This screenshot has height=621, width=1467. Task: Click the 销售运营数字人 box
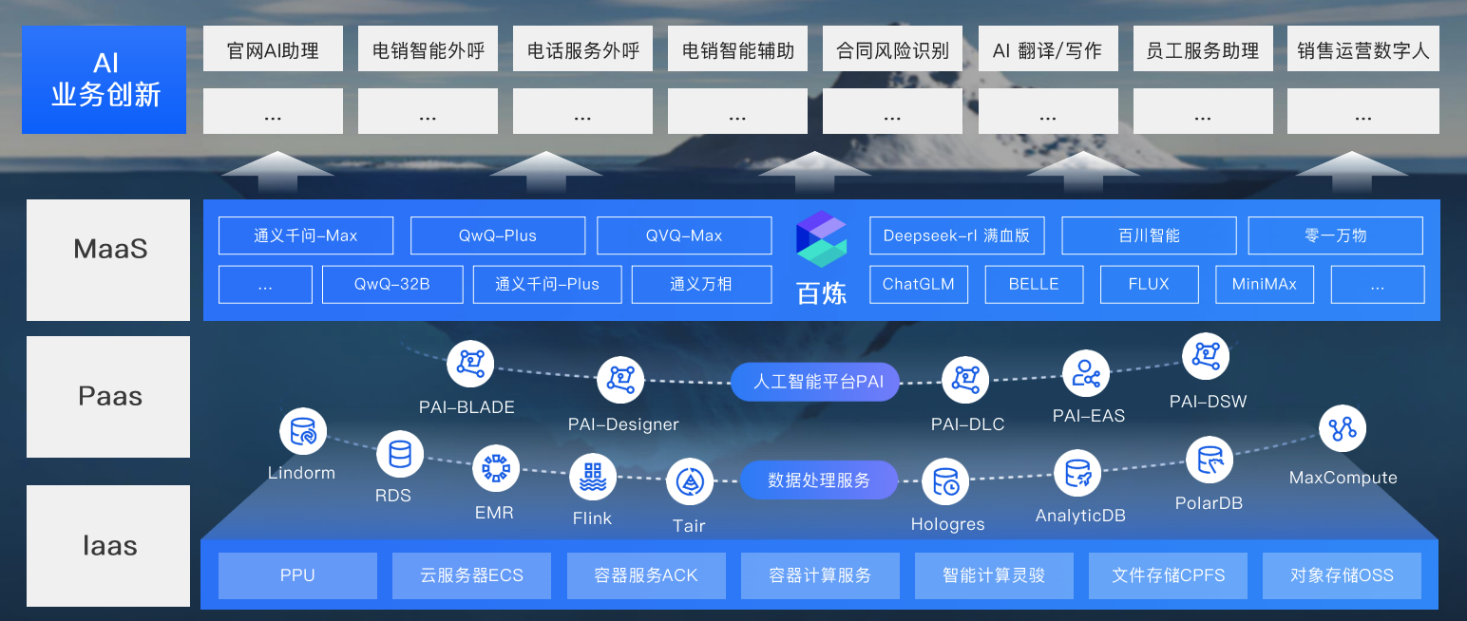pyautogui.click(x=1363, y=49)
